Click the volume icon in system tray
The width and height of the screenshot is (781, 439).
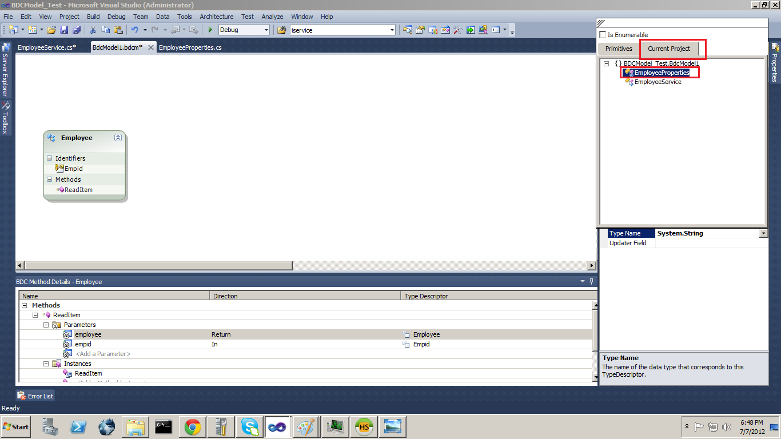coord(727,427)
